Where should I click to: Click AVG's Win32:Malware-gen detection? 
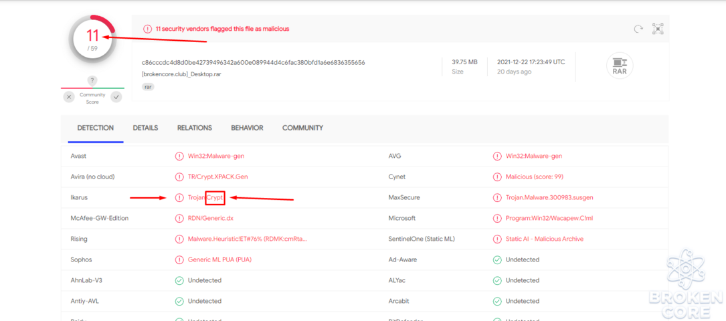[534, 156]
